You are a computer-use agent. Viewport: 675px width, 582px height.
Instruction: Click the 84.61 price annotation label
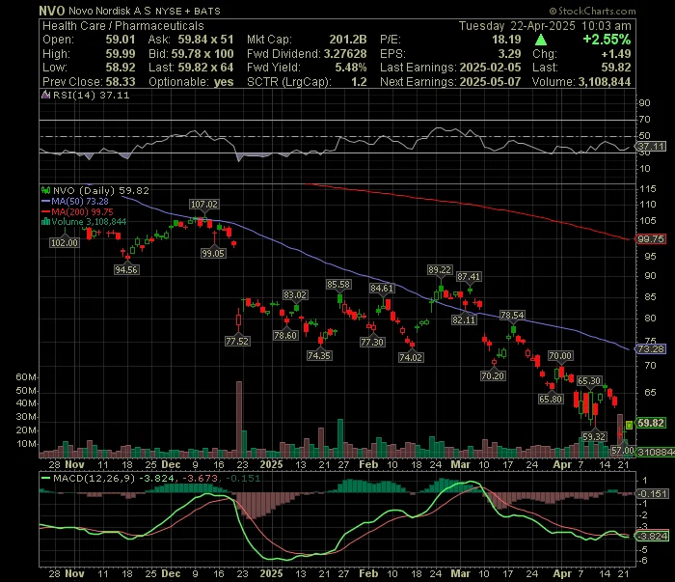click(x=382, y=289)
